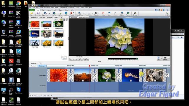This screenshot has height=106, width=189.
Task: Click the Split clip icon
Action: pyautogui.click(x=158, y=58)
